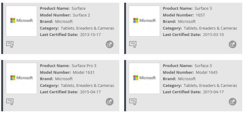Open external link for Surface Pro 3
Image resolution: width=245 pixels, height=114 pixels.
(x=110, y=102)
